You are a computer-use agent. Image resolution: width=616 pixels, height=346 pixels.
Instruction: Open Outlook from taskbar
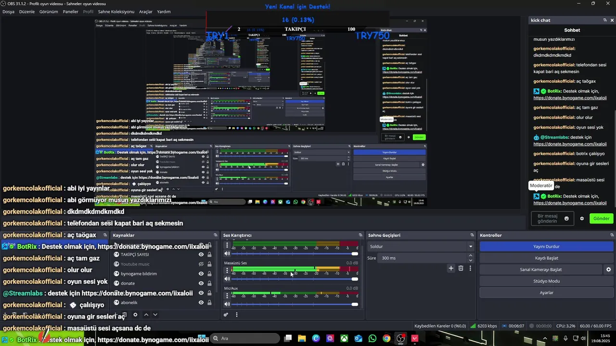(x=359, y=338)
